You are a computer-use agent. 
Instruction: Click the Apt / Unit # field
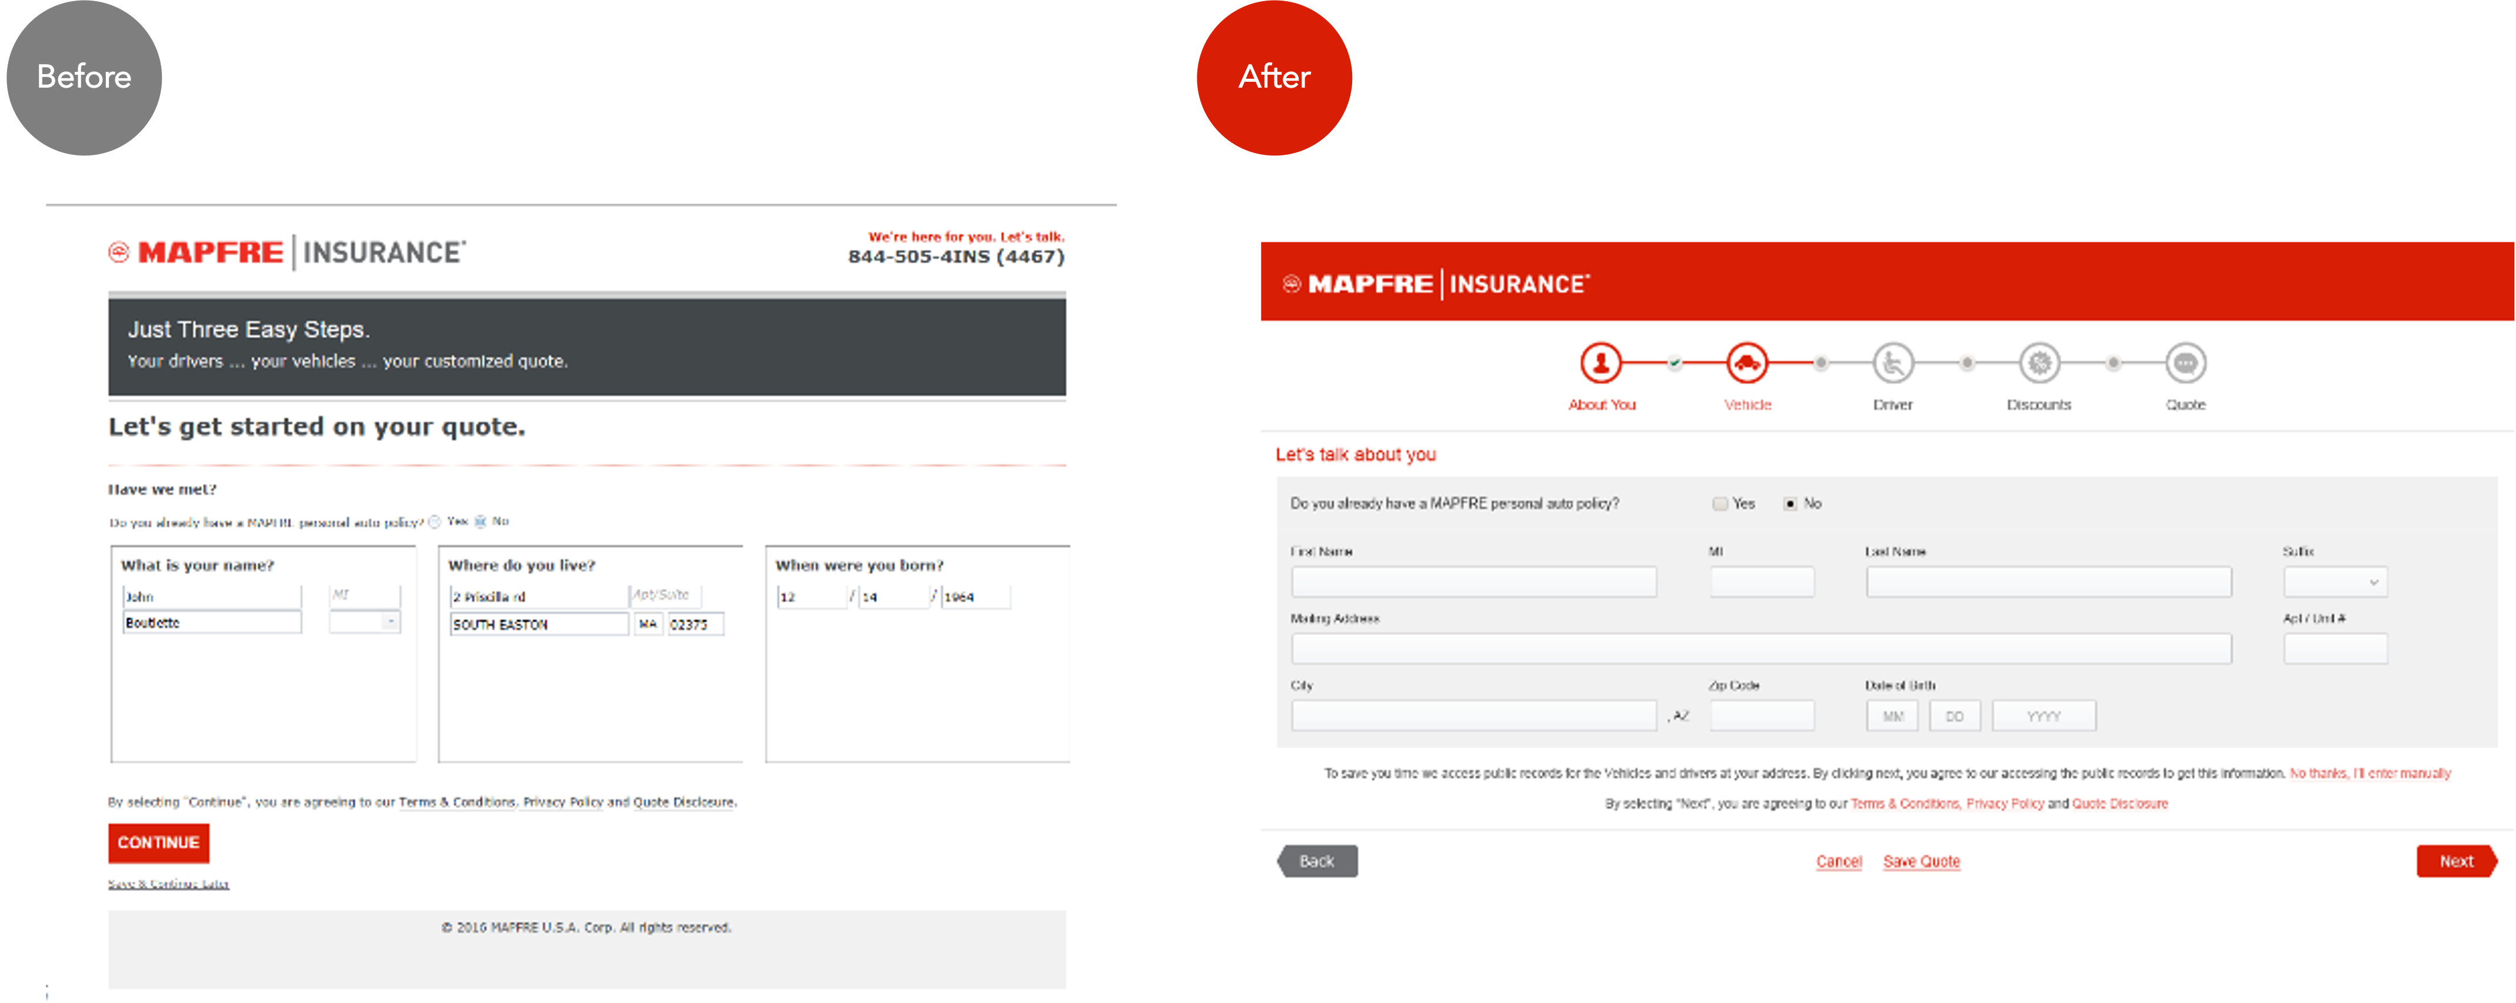coord(2335,648)
